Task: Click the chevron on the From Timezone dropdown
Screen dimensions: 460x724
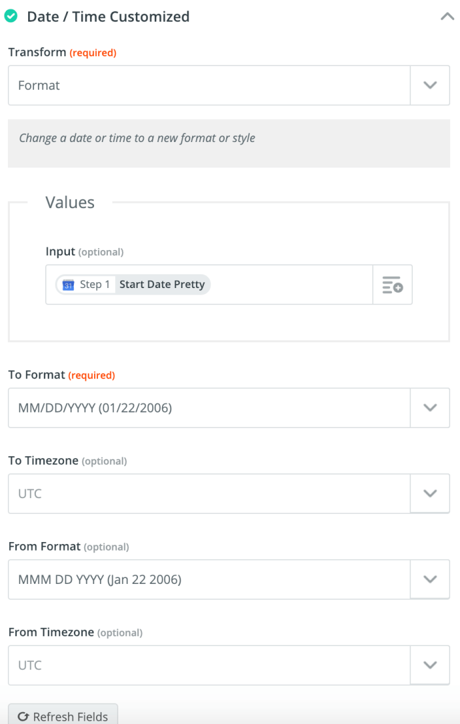Action: click(430, 664)
